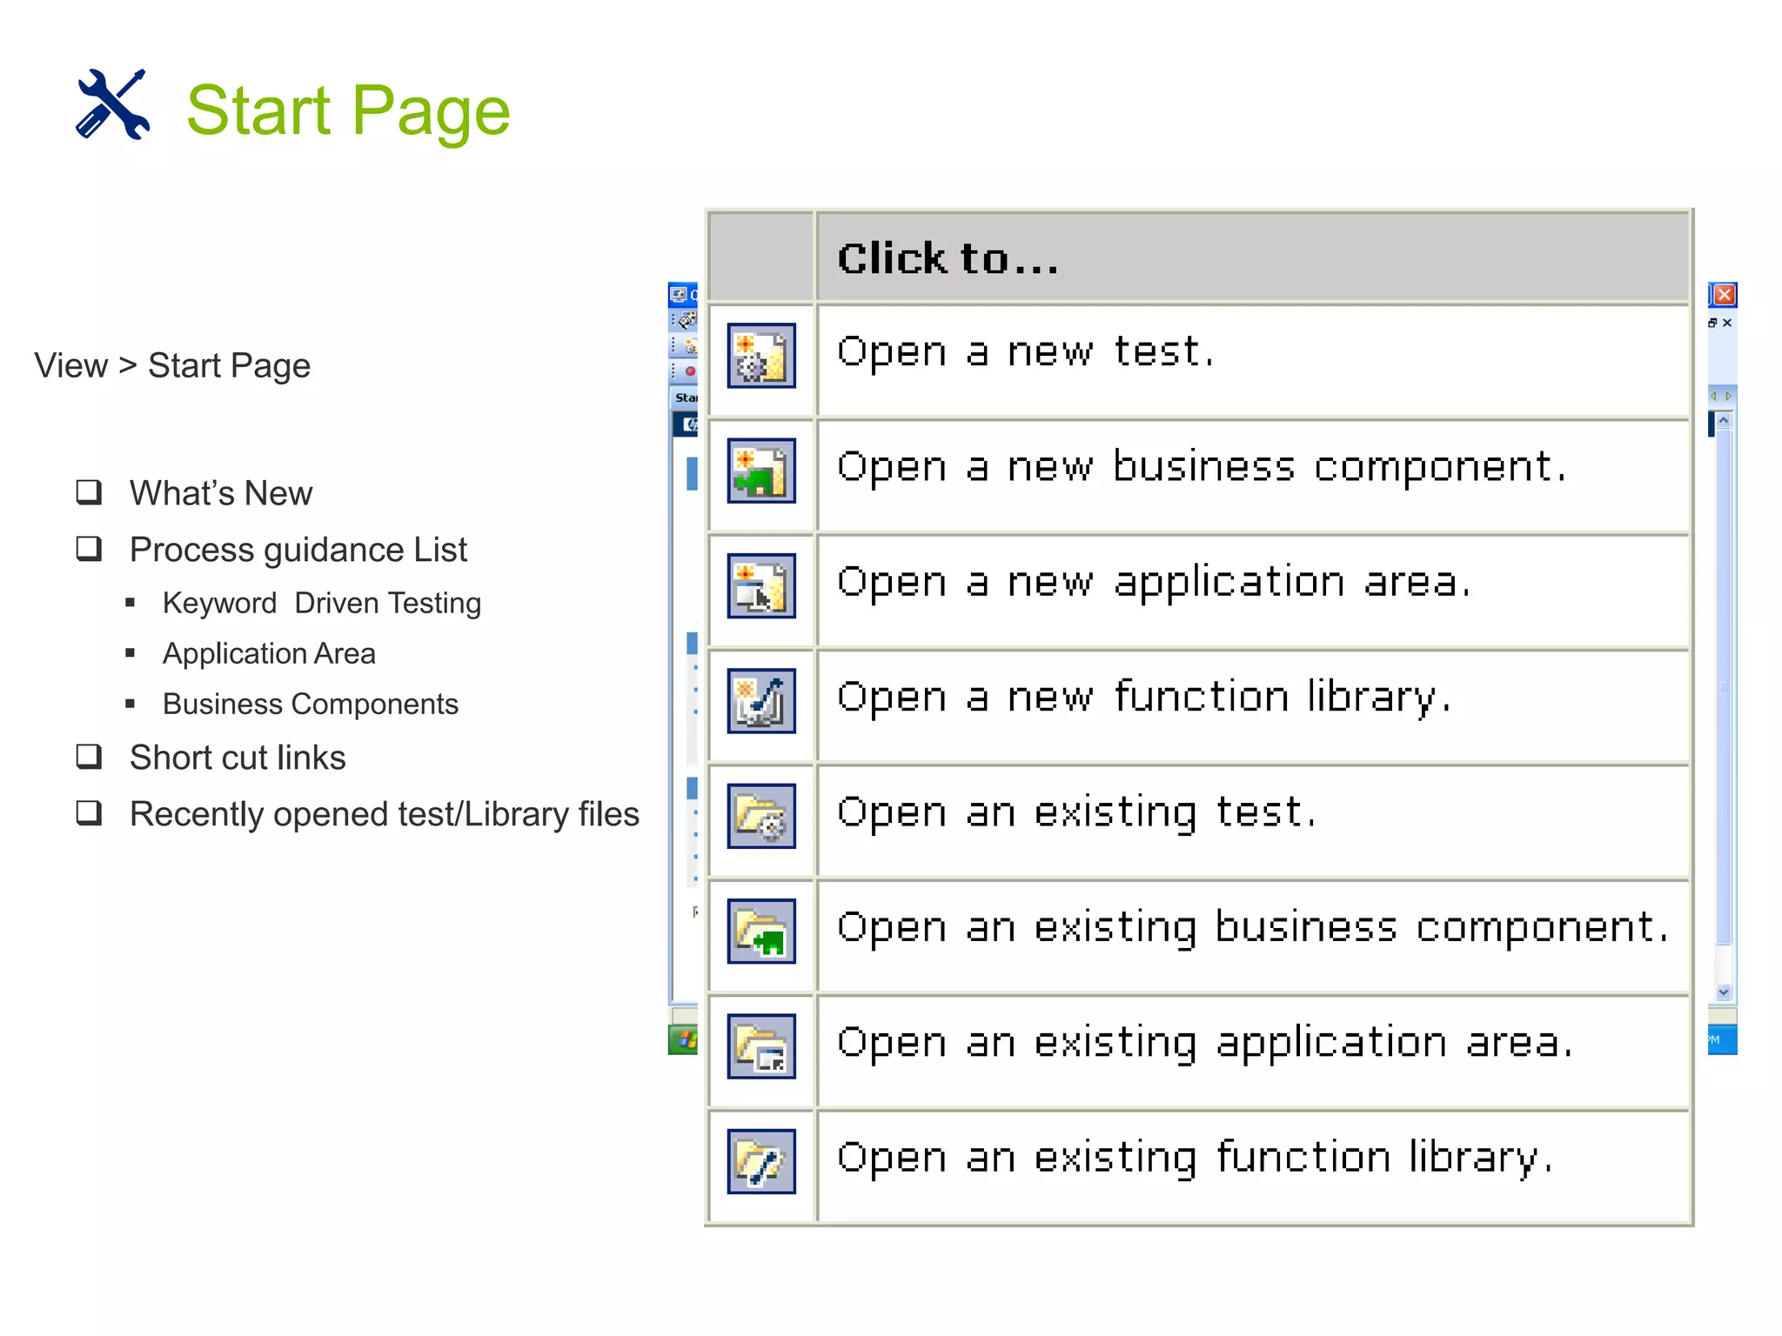Screen dimensions: 1782x1336
Task: Click the 'Application Area' sub-bullet text
Action: [269, 654]
